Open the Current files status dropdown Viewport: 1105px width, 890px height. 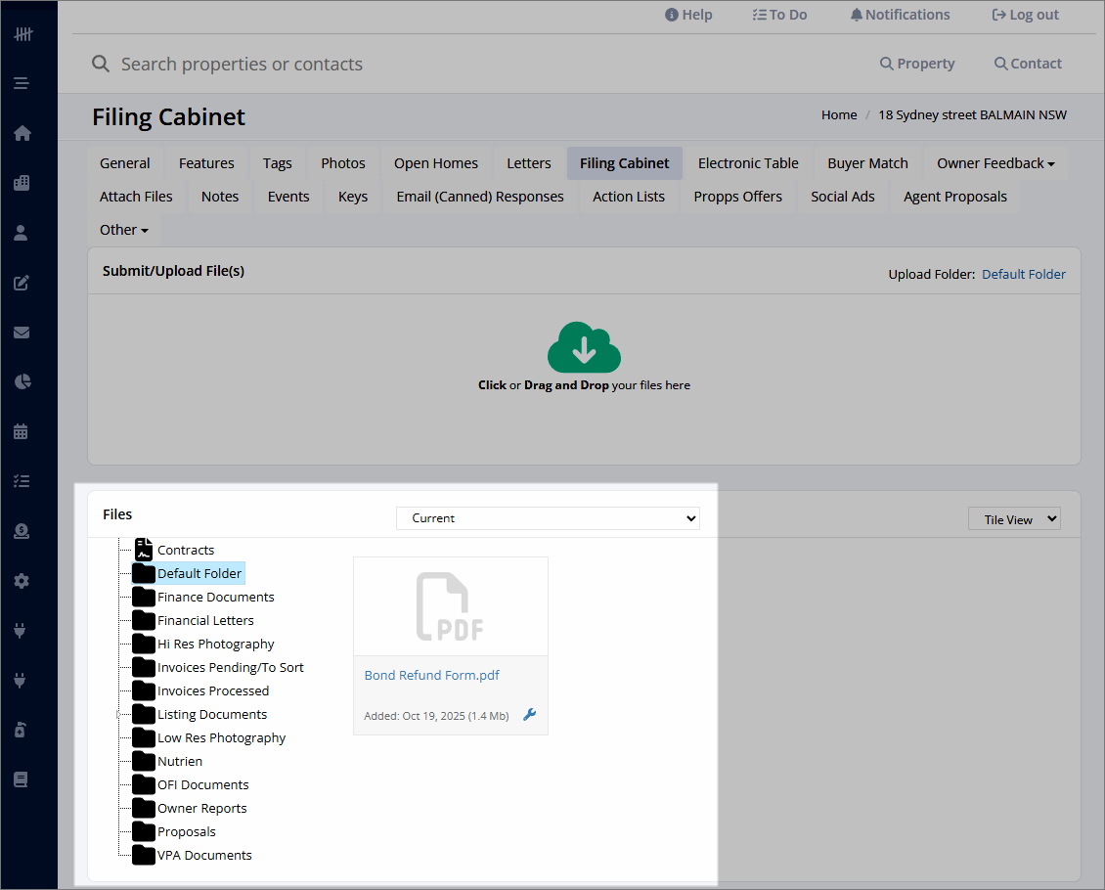(548, 518)
